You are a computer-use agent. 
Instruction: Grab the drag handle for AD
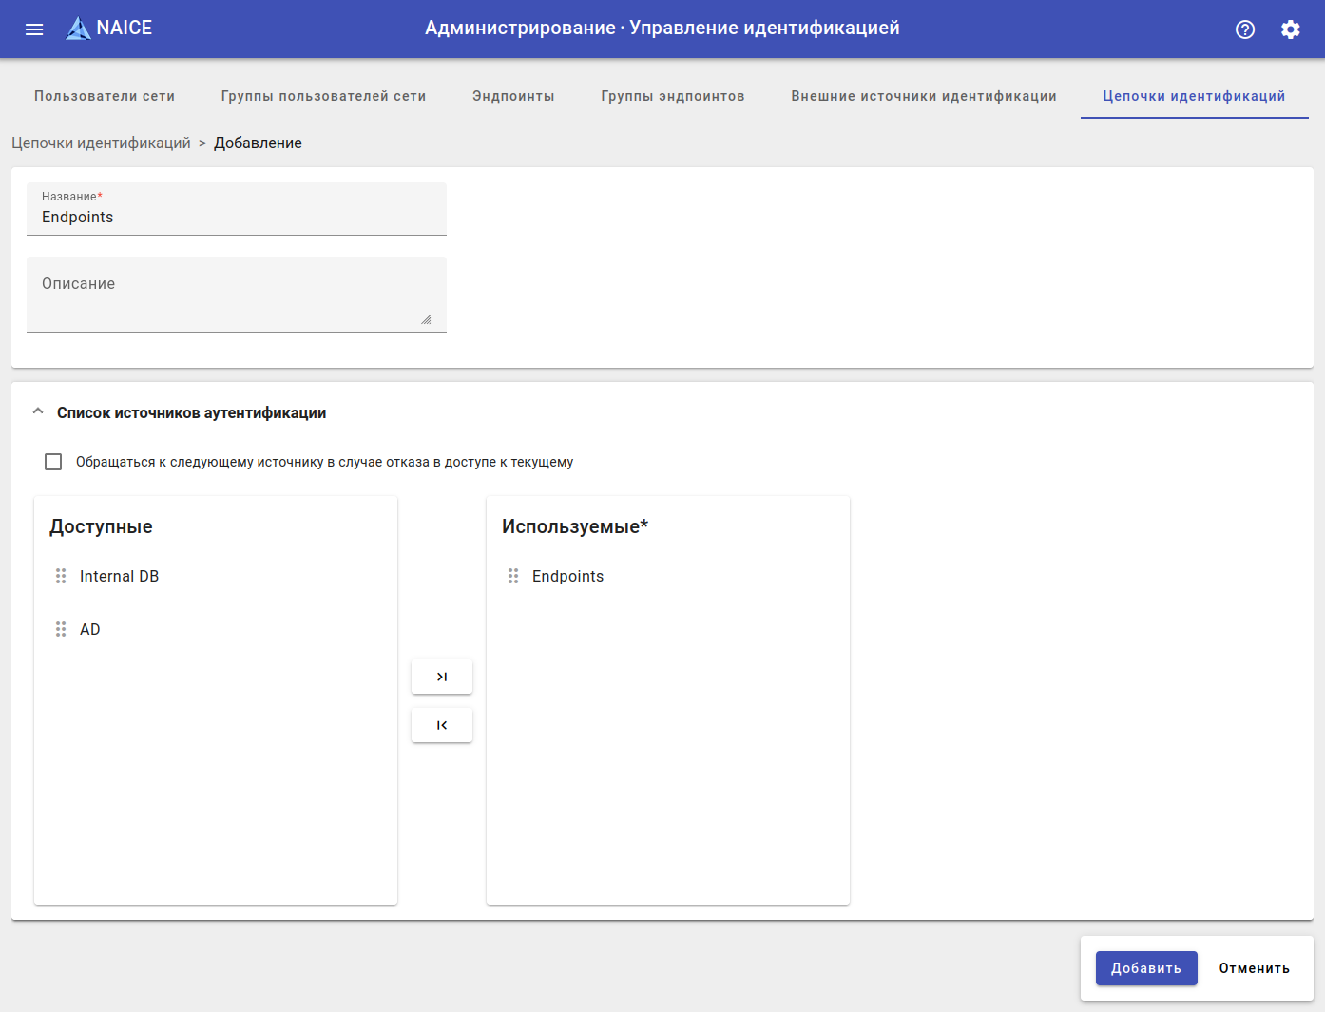point(61,629)
